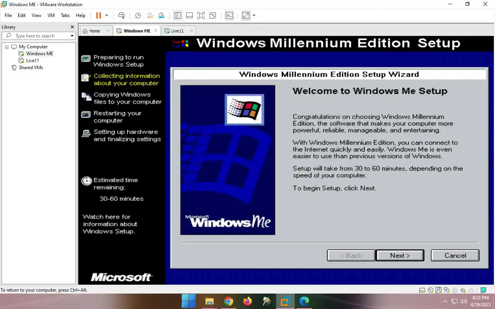Click Next in the Setup Wizard
Viewport: 495px width, 309px height.
[400, 255]
